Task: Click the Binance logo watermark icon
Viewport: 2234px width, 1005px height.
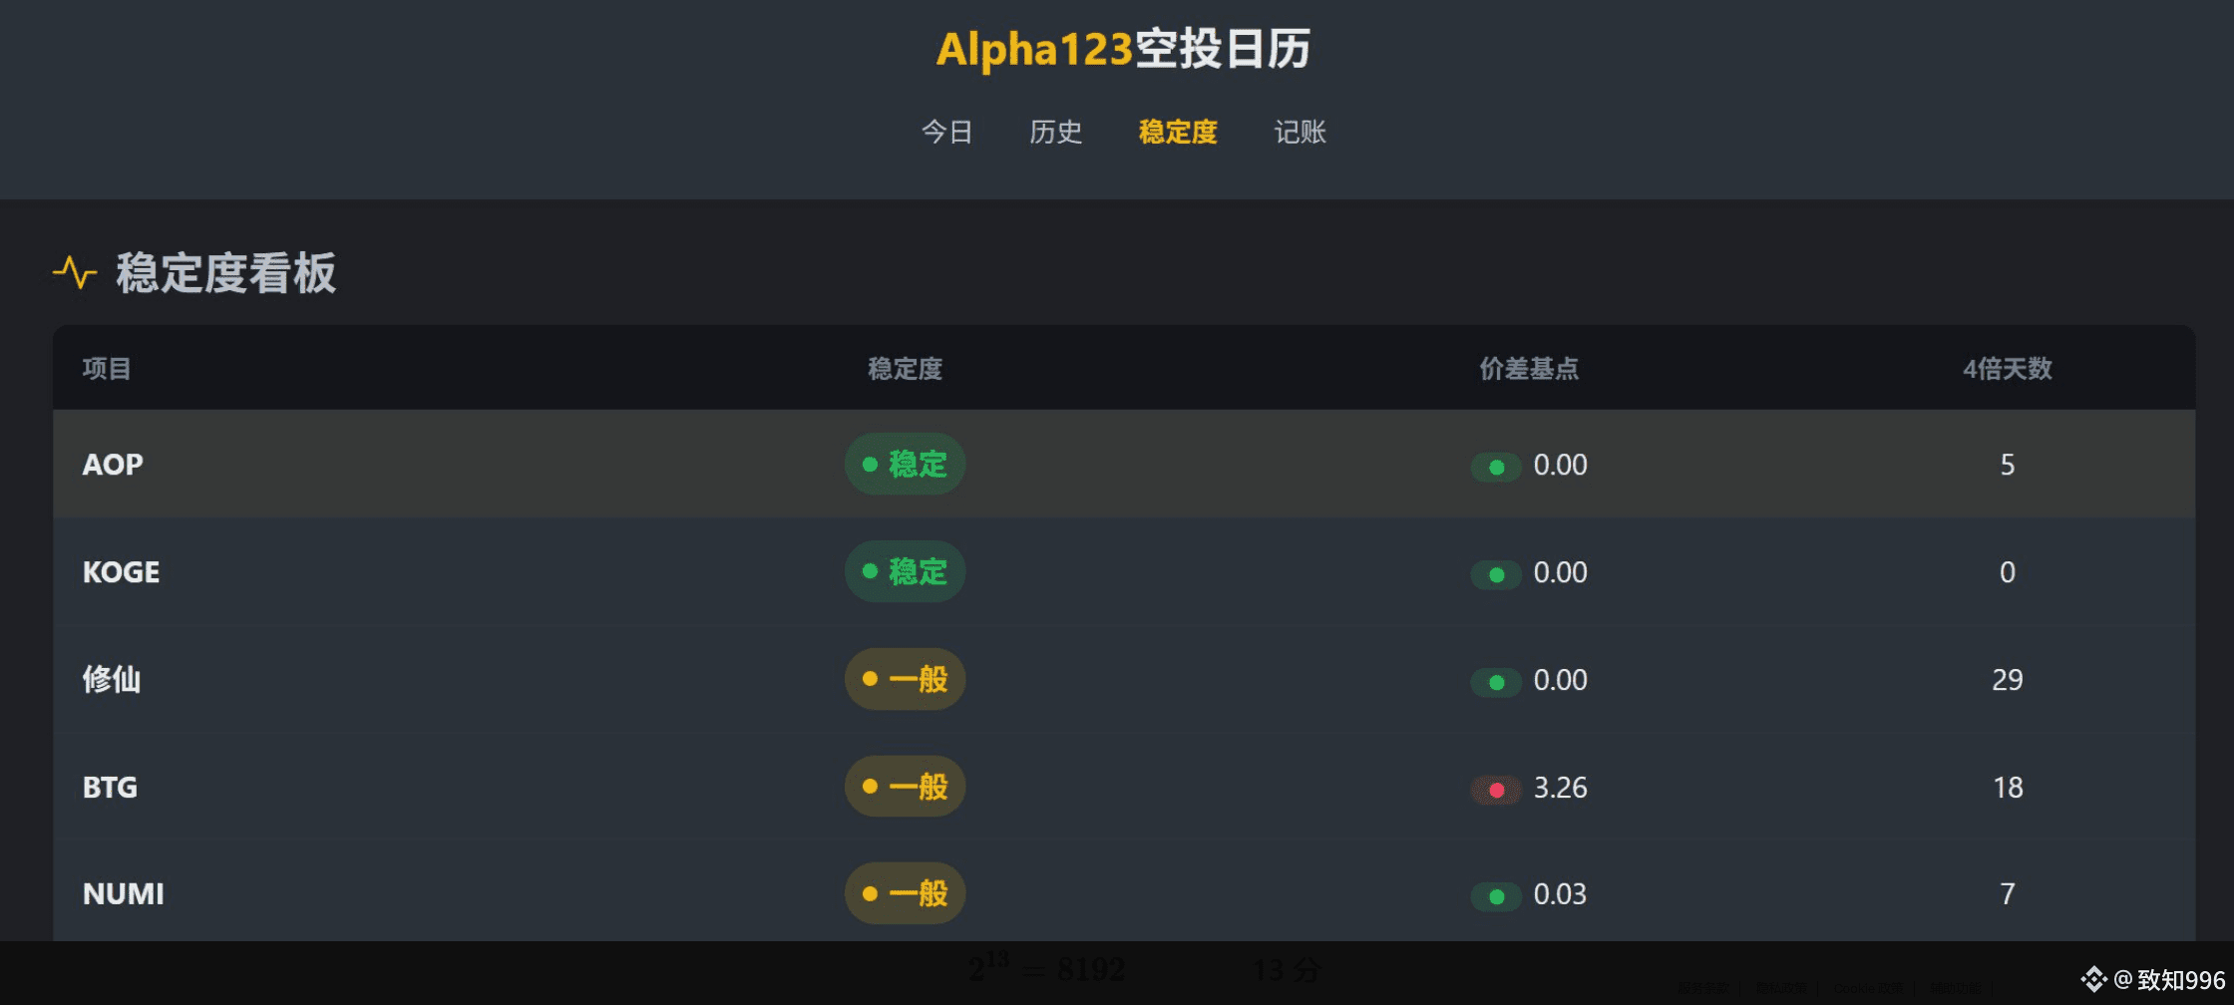Action: 2092,980
